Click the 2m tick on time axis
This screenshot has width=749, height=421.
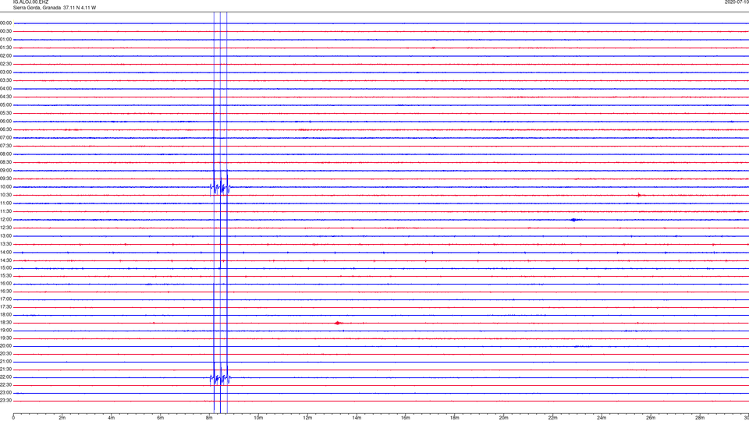[62, 418]
